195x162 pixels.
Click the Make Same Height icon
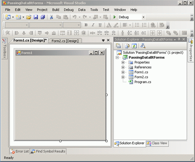pos(69,33)
